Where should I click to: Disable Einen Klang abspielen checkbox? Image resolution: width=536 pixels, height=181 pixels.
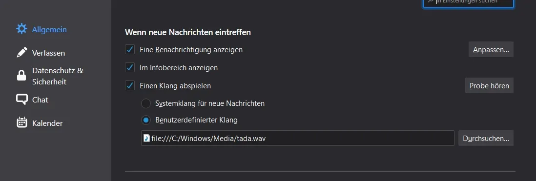click(x=129, y=85)
